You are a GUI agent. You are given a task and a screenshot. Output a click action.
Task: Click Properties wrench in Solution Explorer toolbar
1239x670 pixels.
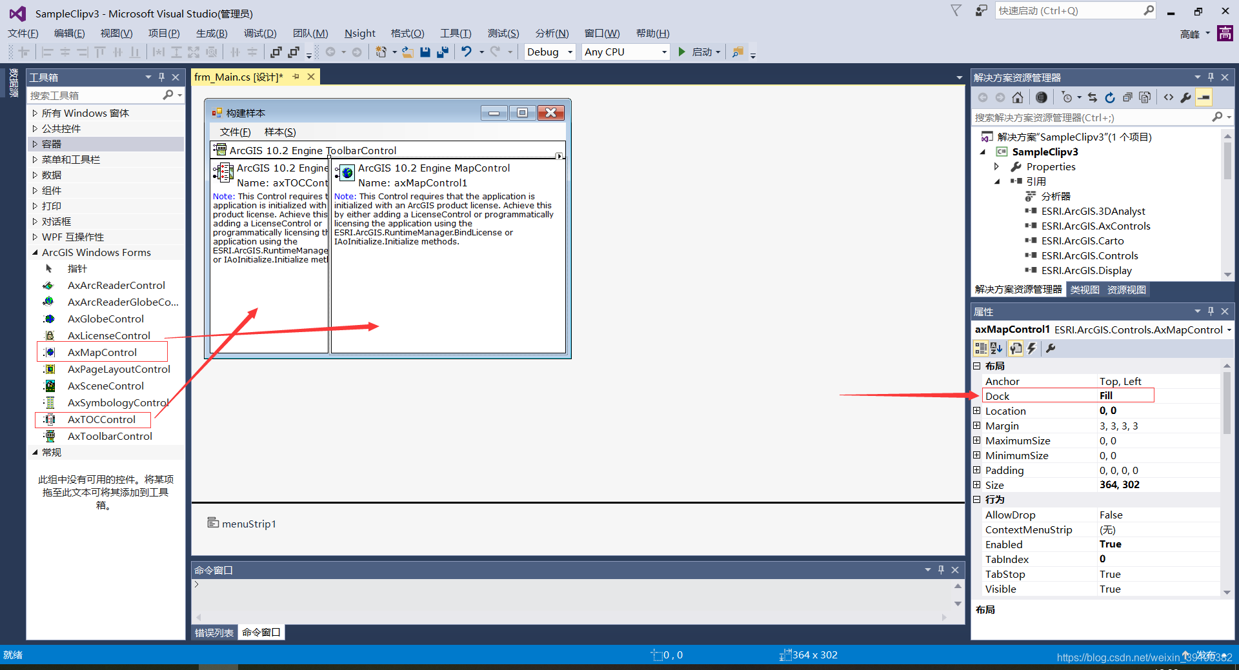coord(1186,97)
